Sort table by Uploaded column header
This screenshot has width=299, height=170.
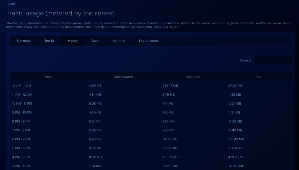(x=193, y=77)
